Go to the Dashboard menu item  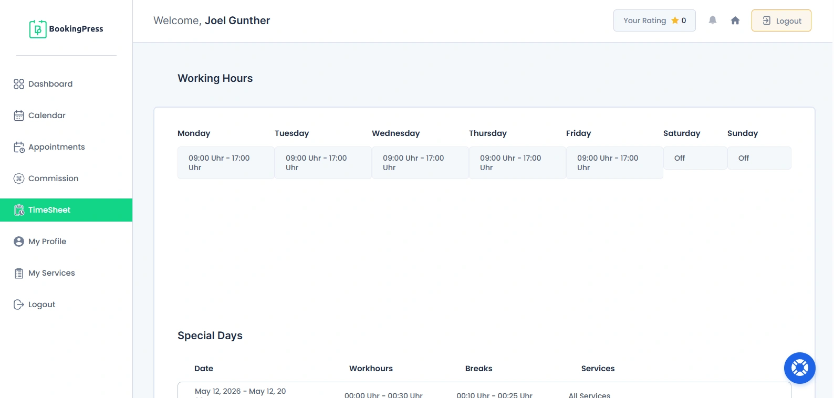[x=66, y=84]
